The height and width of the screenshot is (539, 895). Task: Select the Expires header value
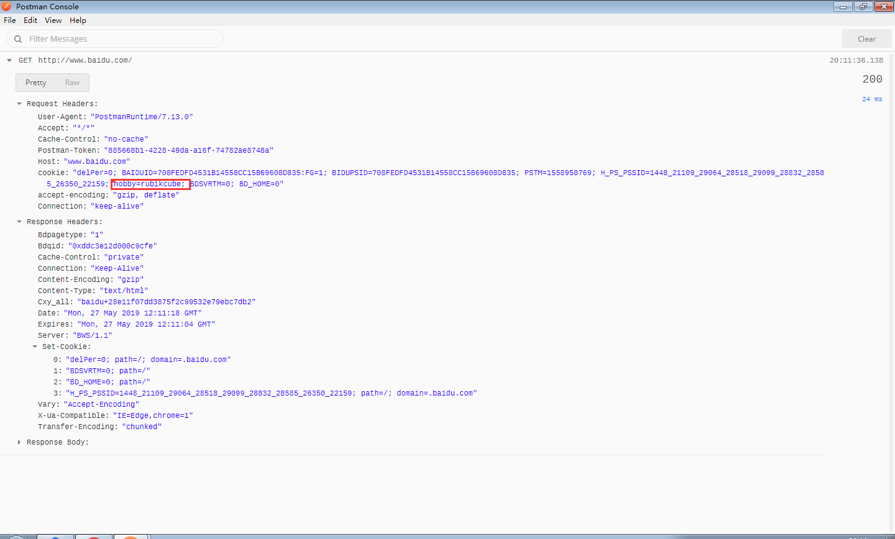(146, 324)
